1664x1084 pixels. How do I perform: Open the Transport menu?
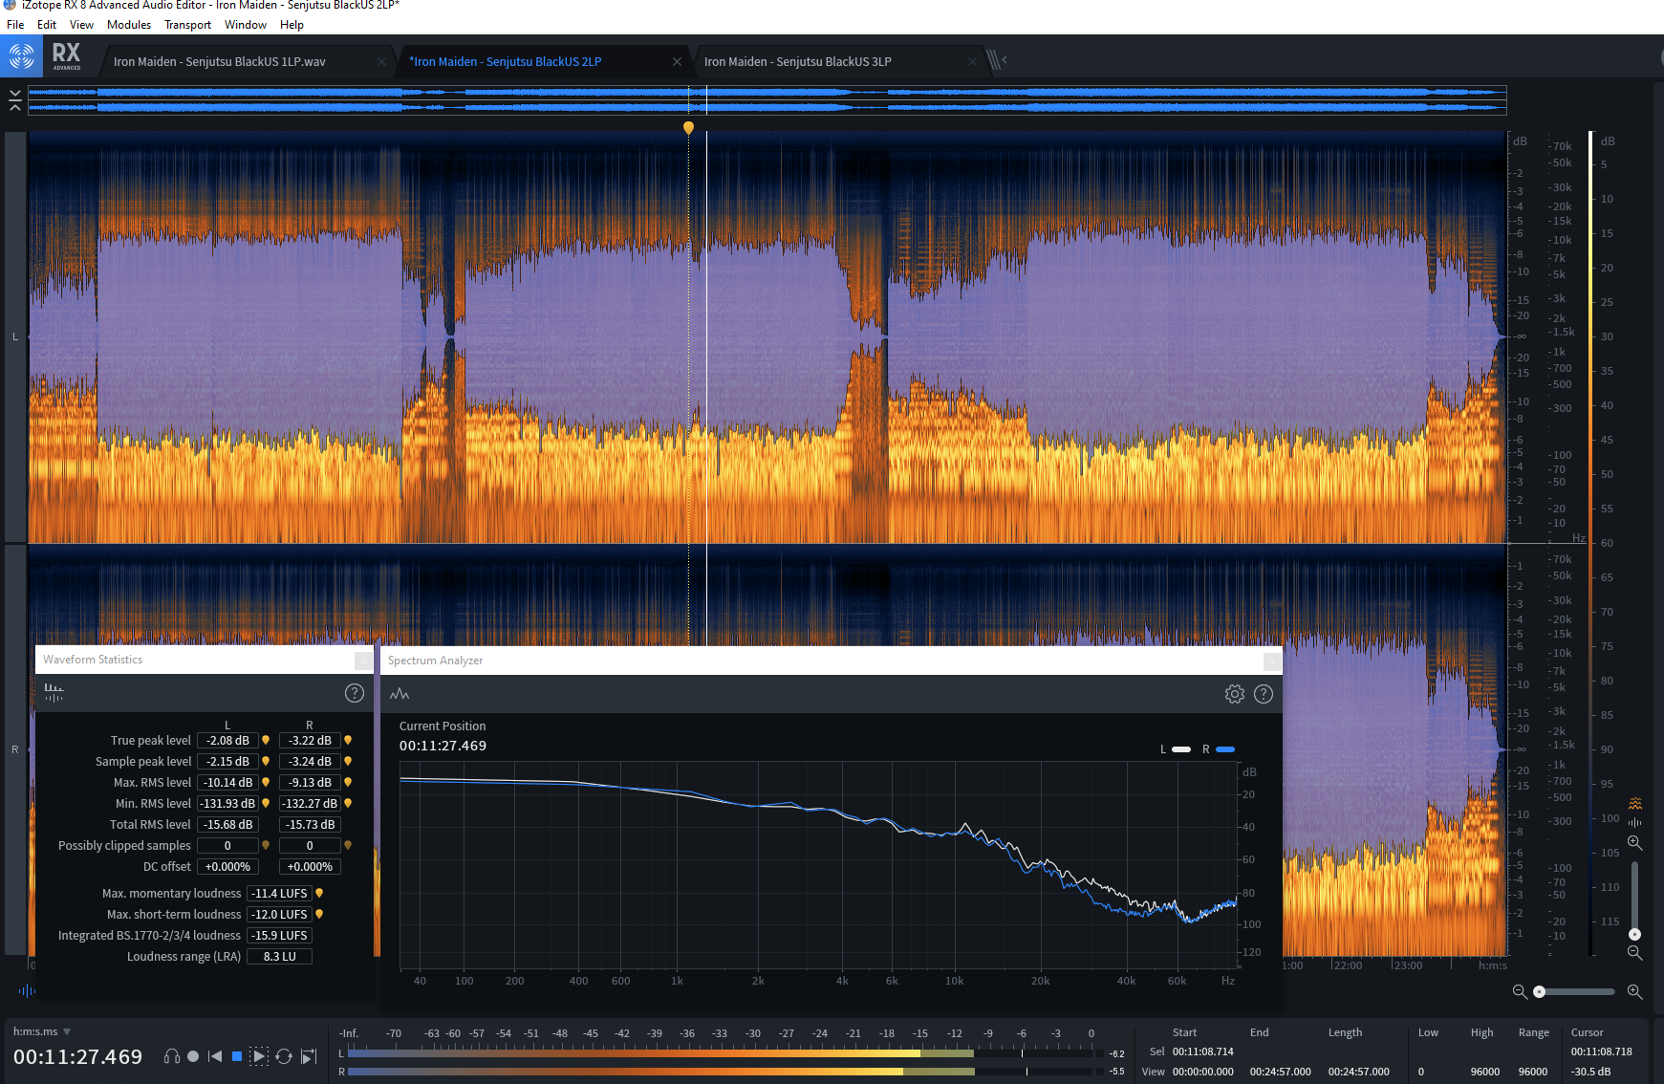(x=187, y=25)
